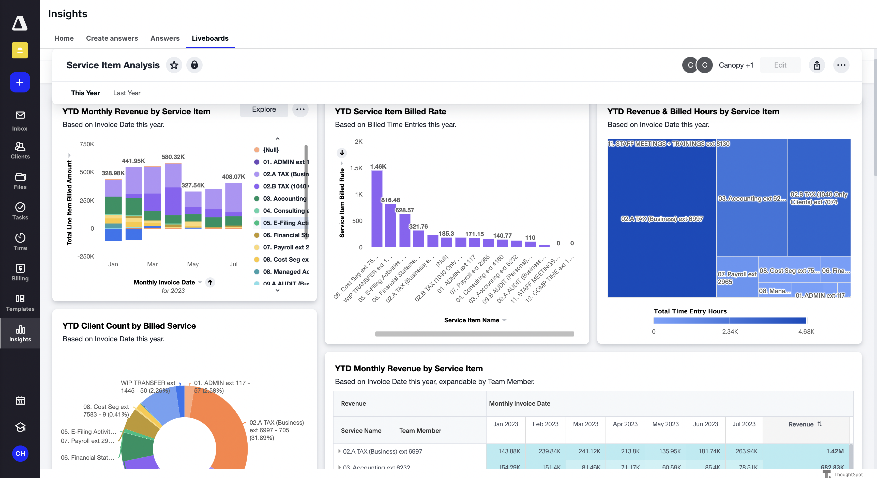Toggle the 08. Cost Seg legend item
877x478 pixels.
(281, 260)
